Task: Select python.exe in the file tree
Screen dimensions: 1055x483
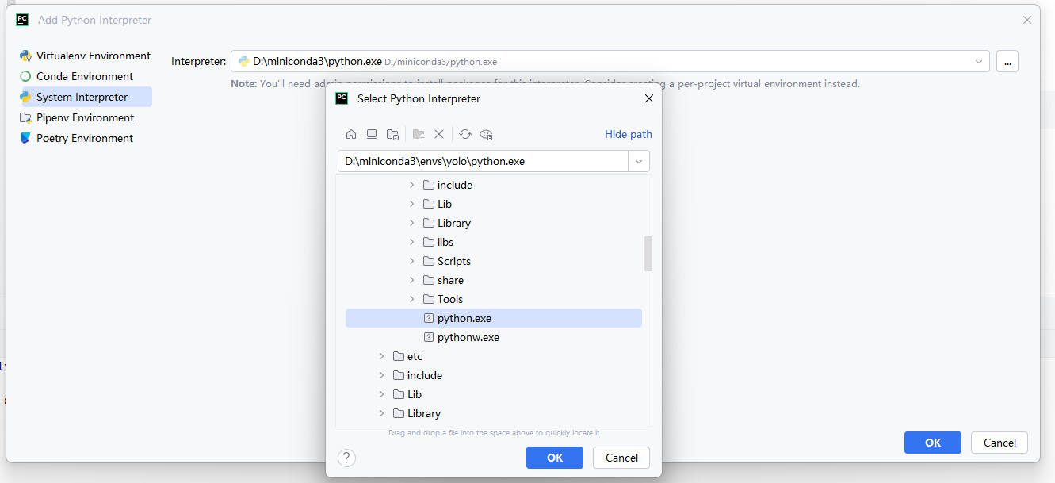Action: [494, 318]
